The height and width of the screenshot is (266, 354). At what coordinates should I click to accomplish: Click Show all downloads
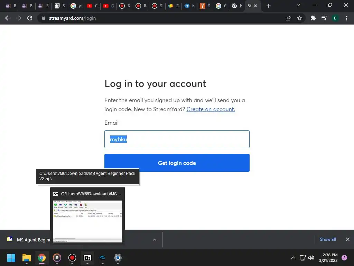328,239
